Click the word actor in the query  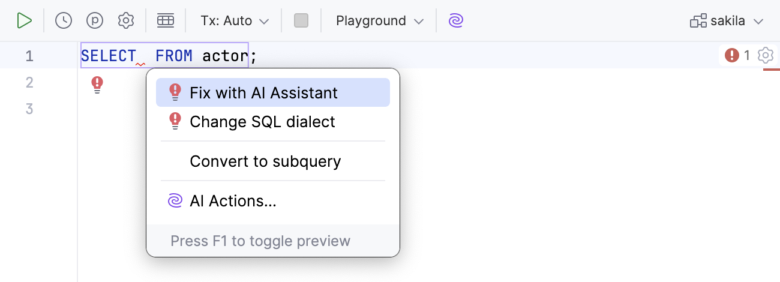(225, 56)
